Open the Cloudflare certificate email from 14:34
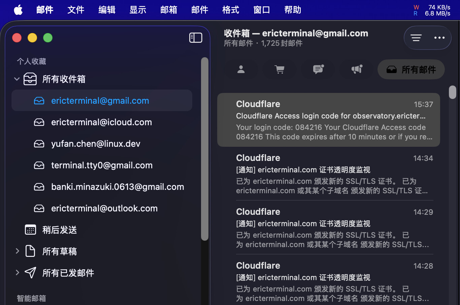 [x=329, y=174]
